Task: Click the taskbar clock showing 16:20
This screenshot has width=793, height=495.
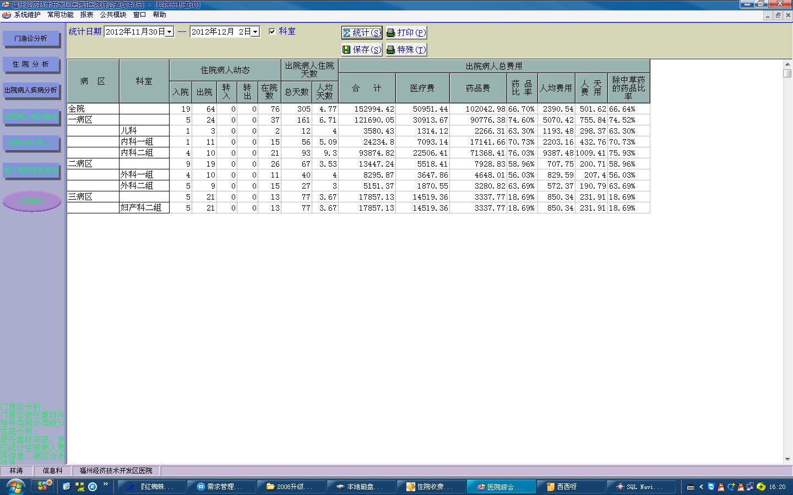Action: coord(777,487)
